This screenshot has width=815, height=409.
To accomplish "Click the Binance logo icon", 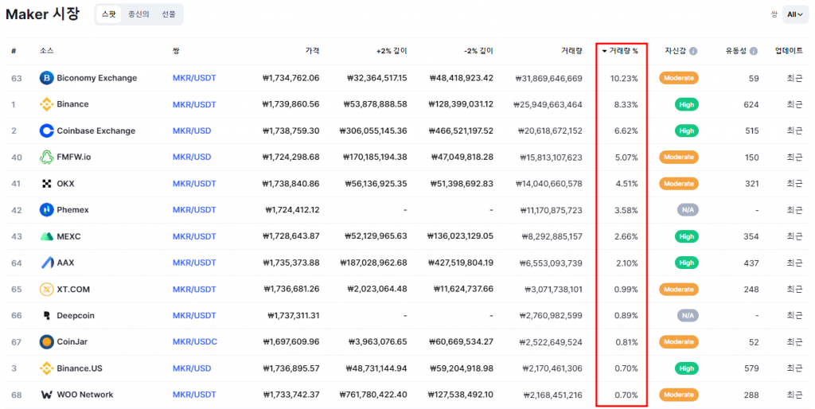I will [x=47, y=104].
